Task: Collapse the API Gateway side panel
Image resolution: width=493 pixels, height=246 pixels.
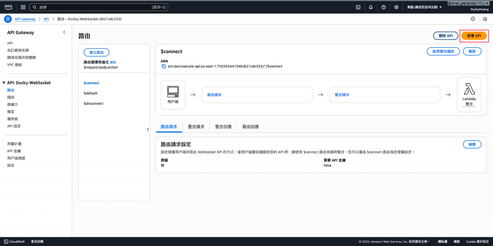Action: click(64, 32)
